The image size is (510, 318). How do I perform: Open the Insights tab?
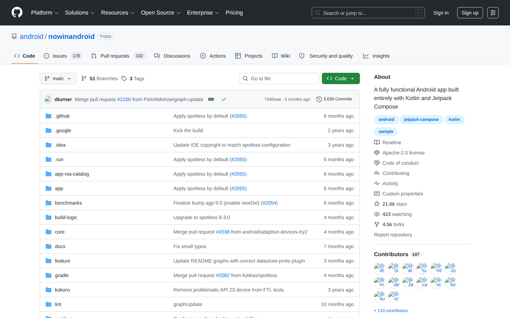(376, 56)
